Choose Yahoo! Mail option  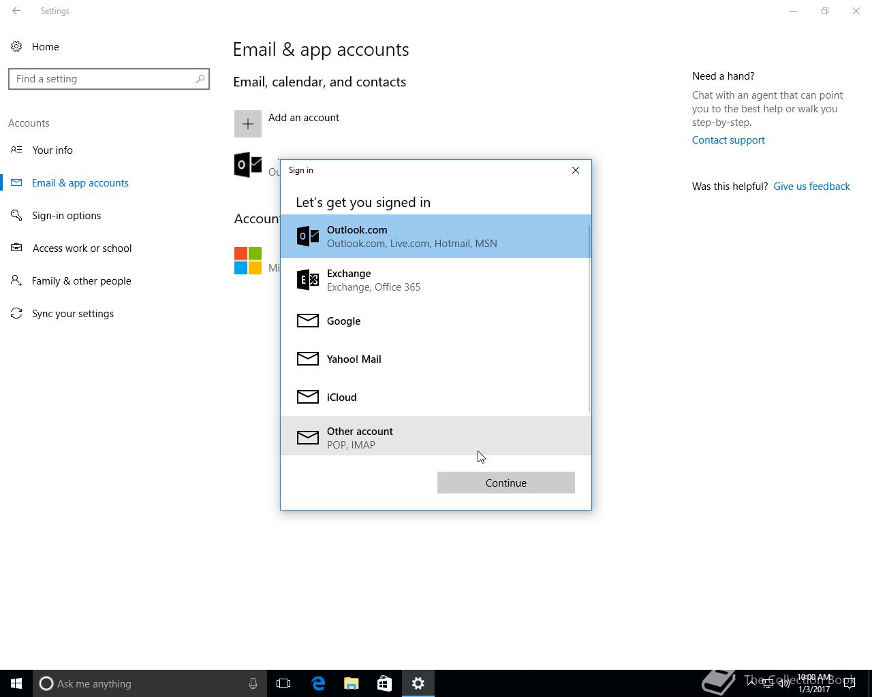(436, 359)
